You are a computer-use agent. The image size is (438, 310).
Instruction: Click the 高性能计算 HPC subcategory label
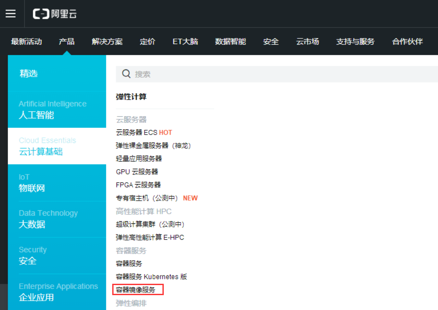pyautogui.click(x=144, y=211)
